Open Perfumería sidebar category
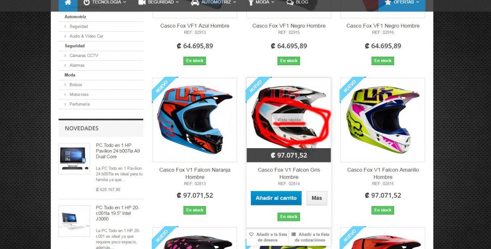 click(79, 104)
